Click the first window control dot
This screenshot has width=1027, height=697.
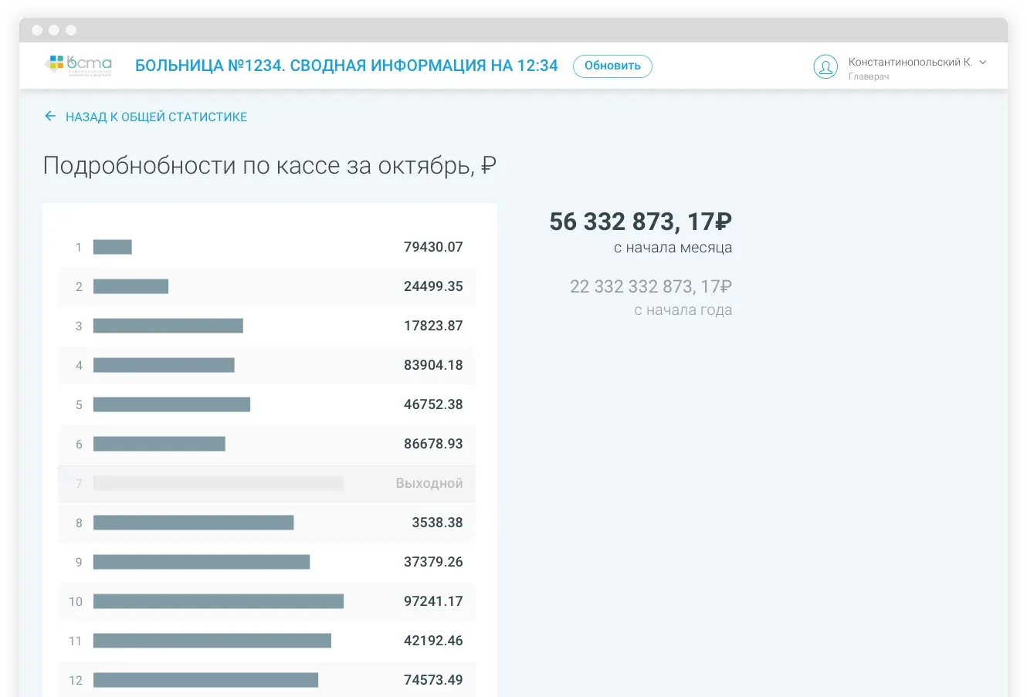(x=37, y=30)
